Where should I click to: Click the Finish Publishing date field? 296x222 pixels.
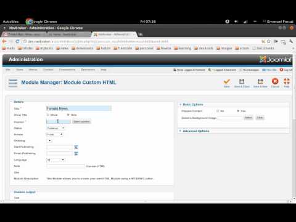click(60, 154)
